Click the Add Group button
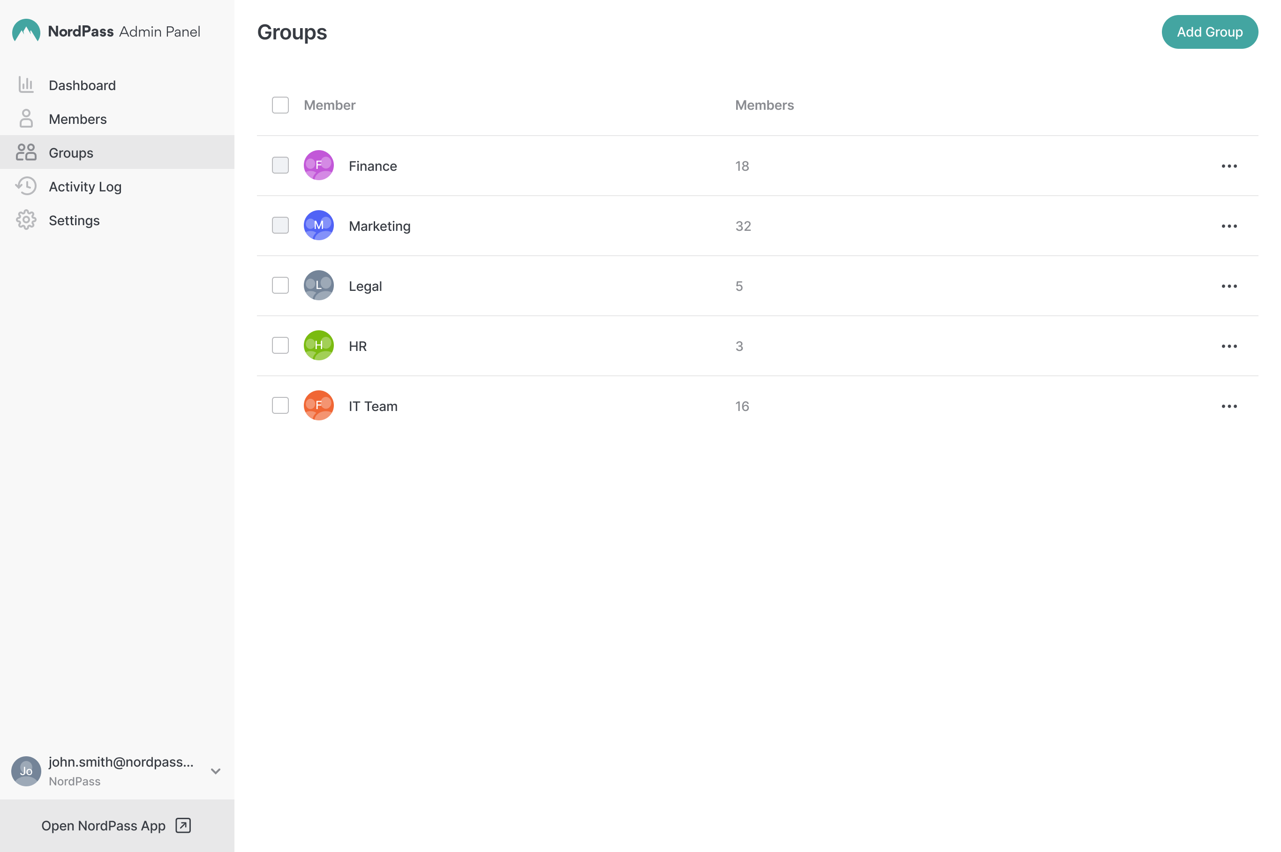Image resolution: width=1281 pixels, height=852 pixels. pos(1209,32)
